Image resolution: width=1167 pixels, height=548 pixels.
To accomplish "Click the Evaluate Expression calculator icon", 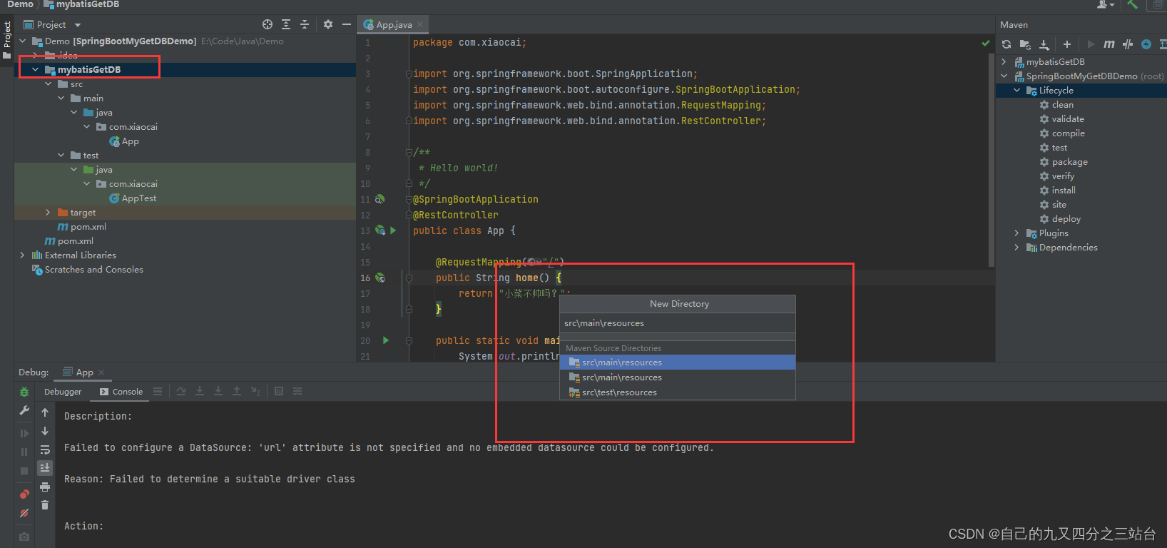I will 279,391.
